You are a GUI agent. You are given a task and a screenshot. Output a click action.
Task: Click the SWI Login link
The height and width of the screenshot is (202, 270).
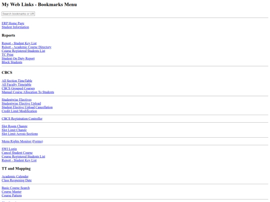(9, 149)
